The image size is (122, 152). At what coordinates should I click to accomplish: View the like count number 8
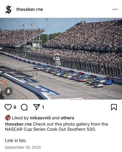point(15,107)
